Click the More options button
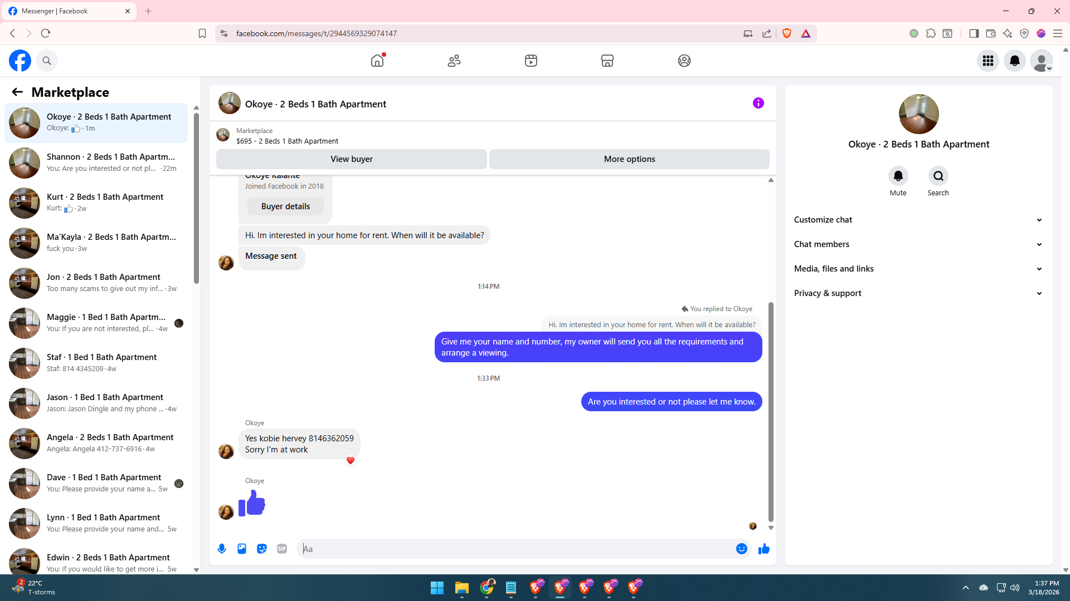1070x601 pixels. (629, 159)
